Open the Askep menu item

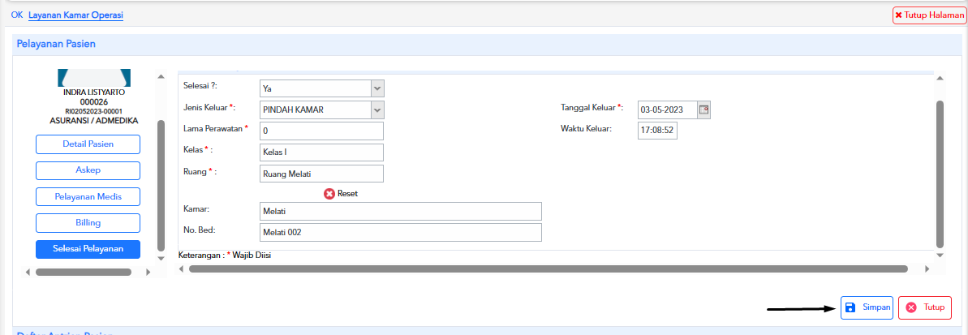88,170
